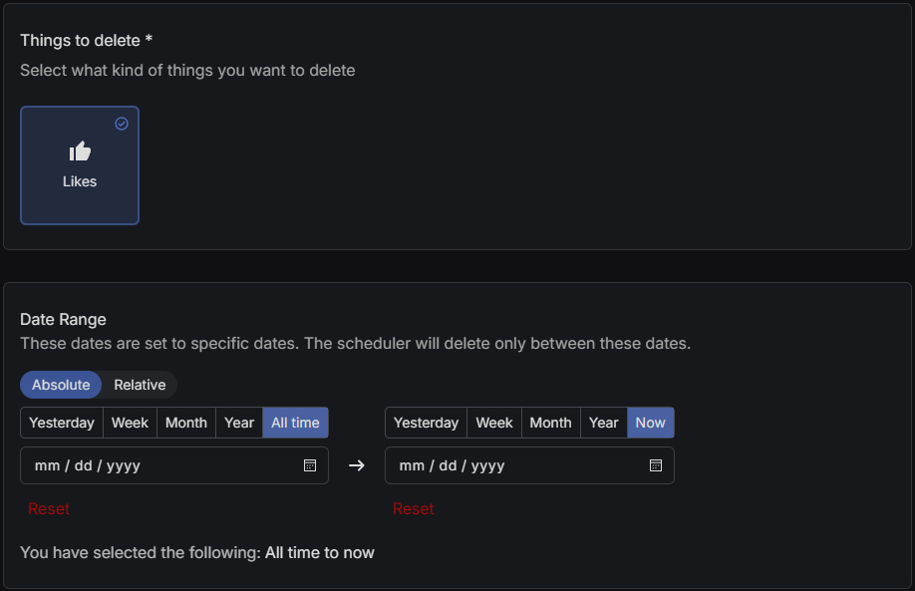Open the start date calendar picker icon
Screen dimensions: 915x591
click(310, 465)
